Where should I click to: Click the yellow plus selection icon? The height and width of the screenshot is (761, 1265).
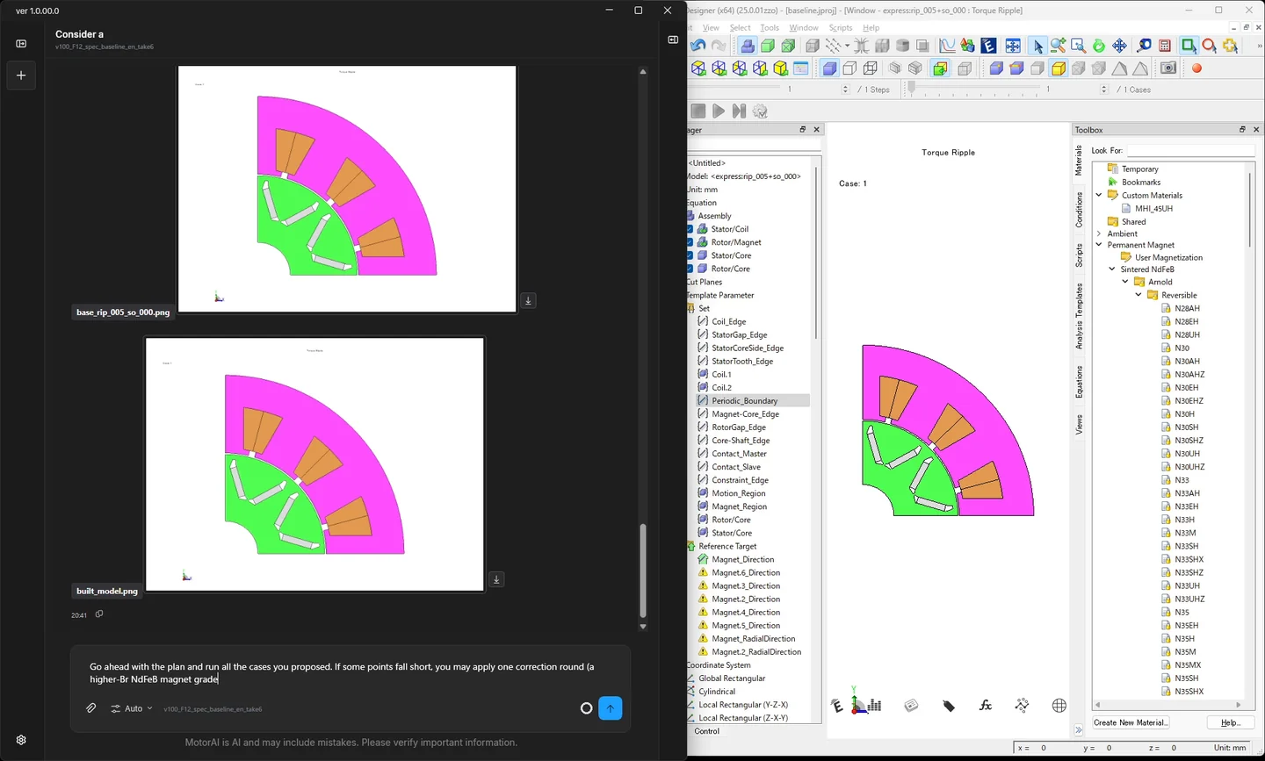(1231, 46)
